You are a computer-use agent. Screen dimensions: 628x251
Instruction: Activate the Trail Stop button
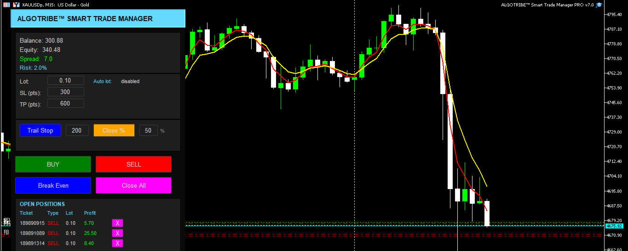[40, 130]
